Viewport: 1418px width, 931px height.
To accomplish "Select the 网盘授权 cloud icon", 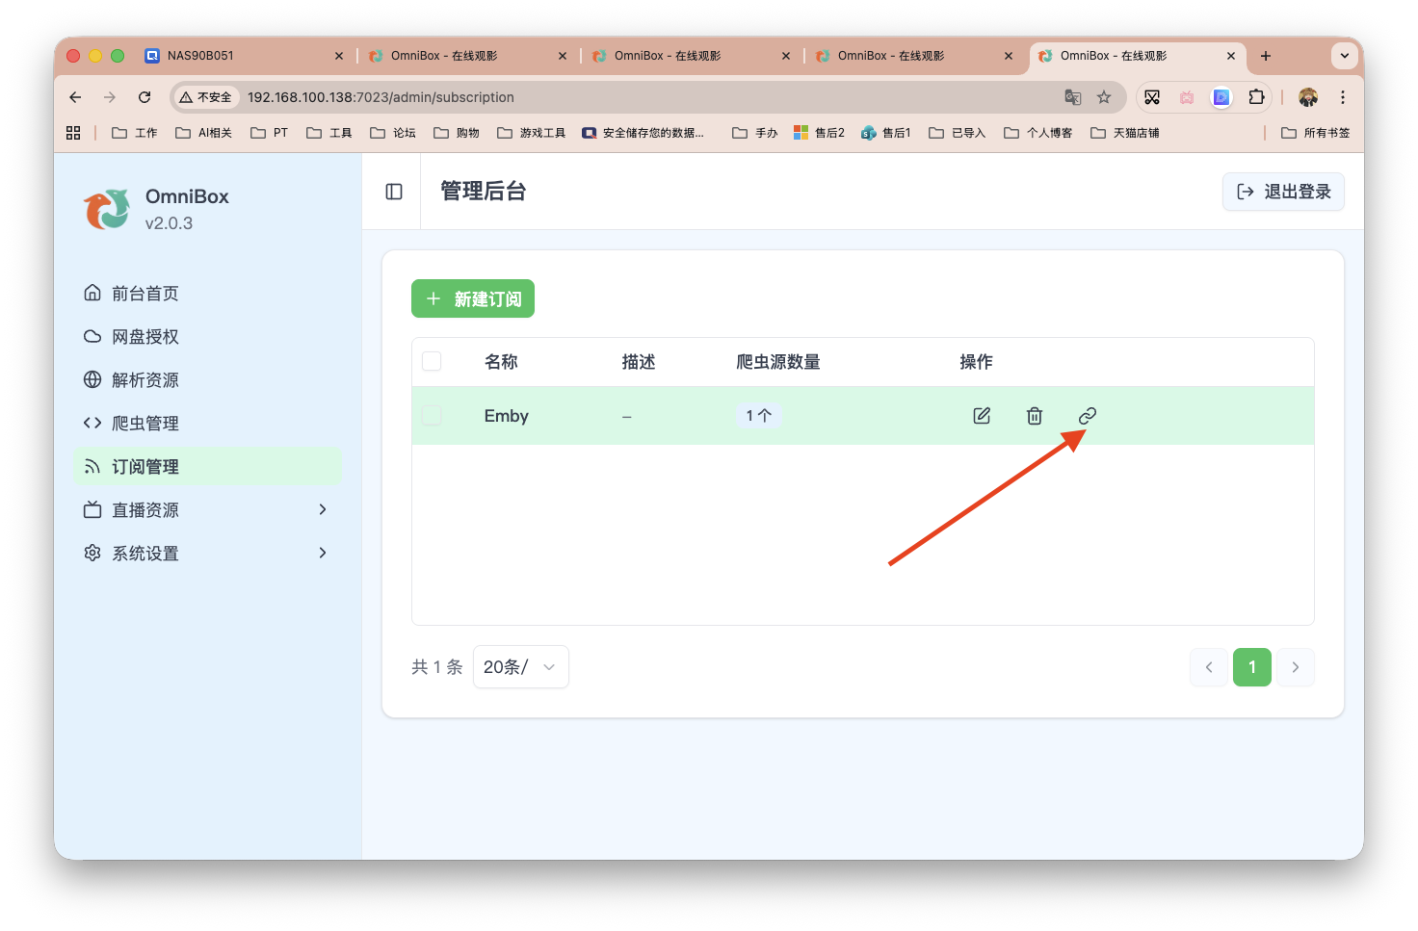I will [91, 336].
